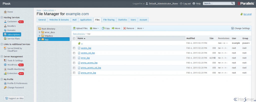Switch to the Applications tab
Viewport: 256px width, 102px height.
tap(86, 19)
